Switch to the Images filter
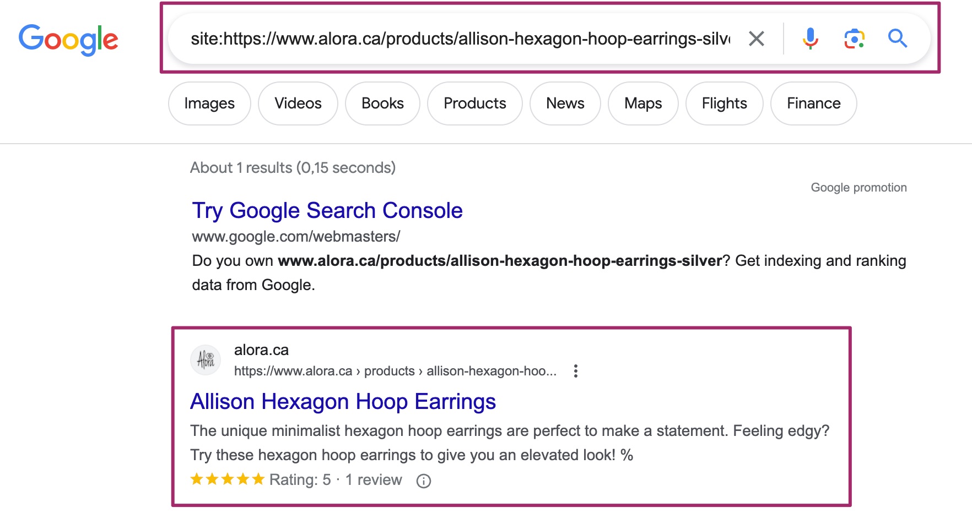972x524 pixels. point(209,103)
